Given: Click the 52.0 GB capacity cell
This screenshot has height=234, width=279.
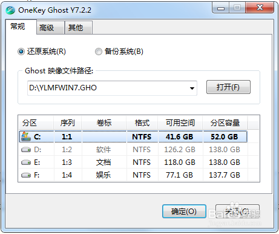Looking at the screenshot, I should 225,137.
